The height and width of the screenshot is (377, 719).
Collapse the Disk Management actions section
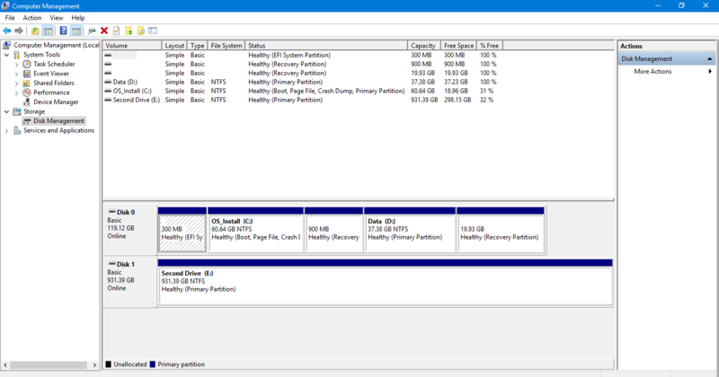tap(709, 58)
